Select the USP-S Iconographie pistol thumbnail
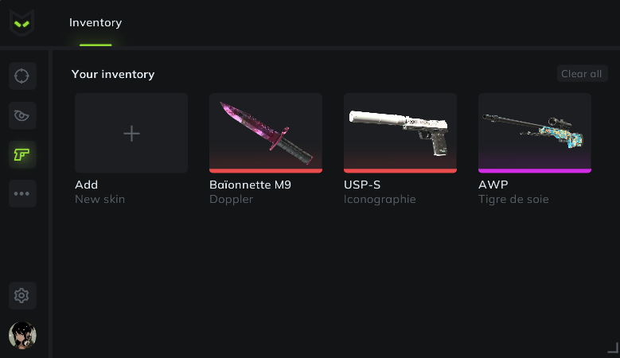 (x=400, y=130)
